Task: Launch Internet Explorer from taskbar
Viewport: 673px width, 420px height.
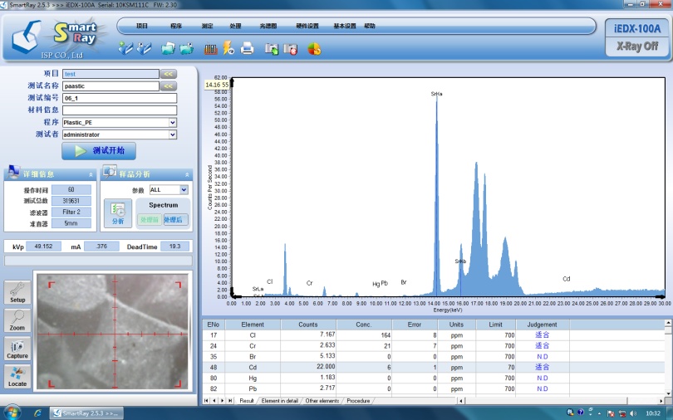Action: (37, 413)
